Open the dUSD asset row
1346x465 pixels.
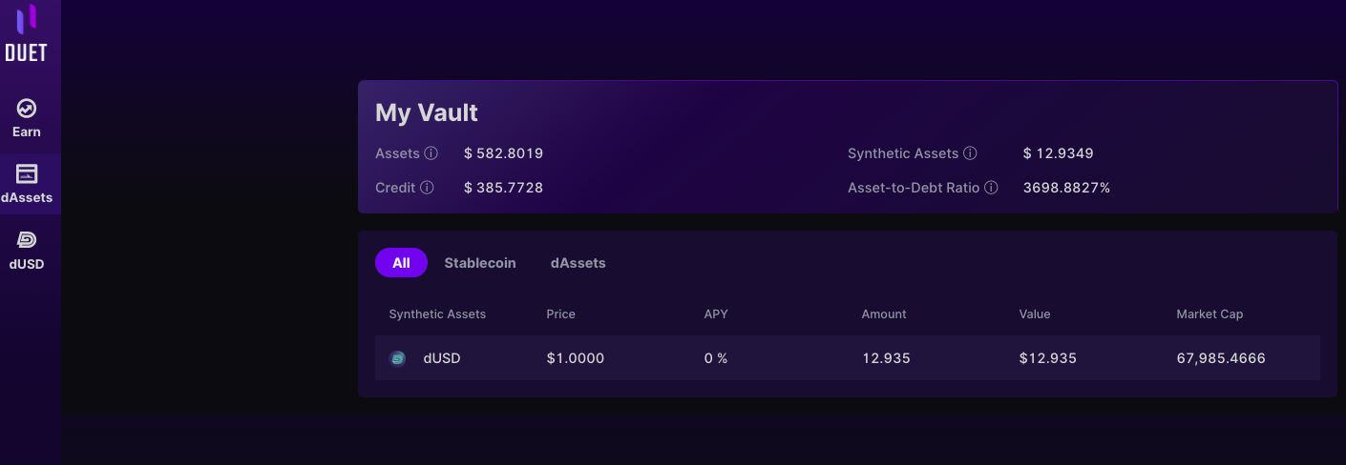click(x=848, y=358)
